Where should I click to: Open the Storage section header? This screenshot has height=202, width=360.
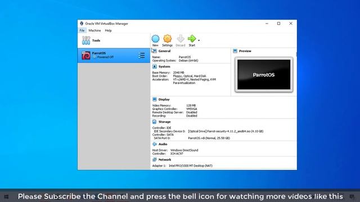164,122
